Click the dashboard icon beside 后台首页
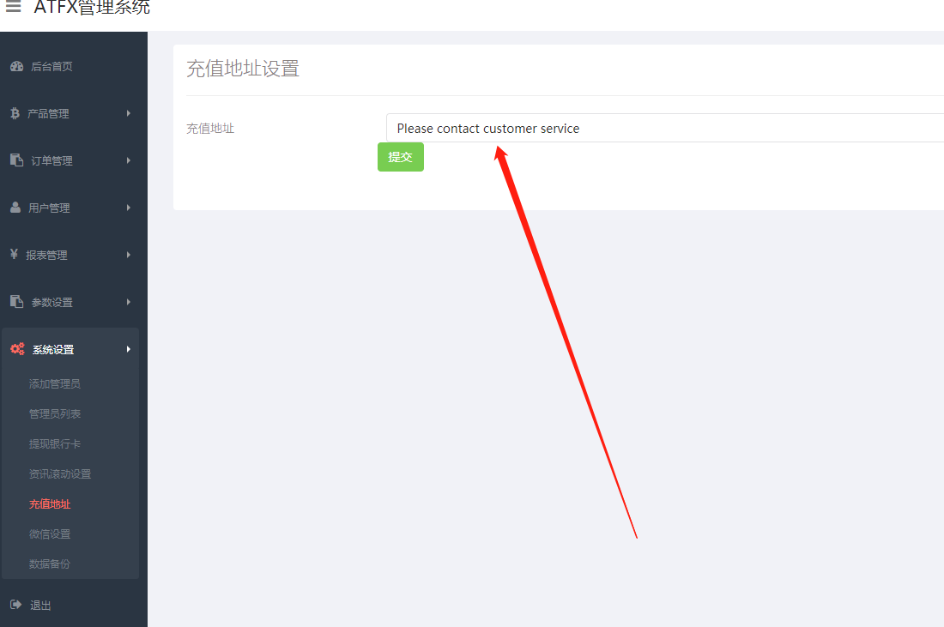This screenshot has width=944, height=627. pyautogui.click(x=17, y=66)
